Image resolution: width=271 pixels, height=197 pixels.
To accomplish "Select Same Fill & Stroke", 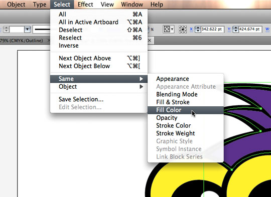I will [186, 102].
